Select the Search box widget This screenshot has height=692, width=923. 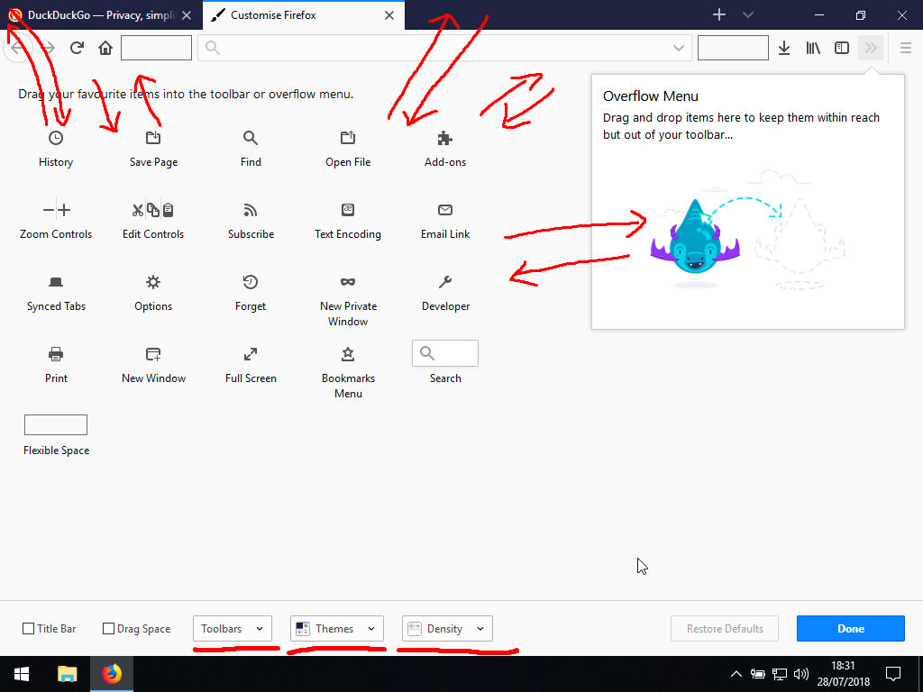point(445,353)
